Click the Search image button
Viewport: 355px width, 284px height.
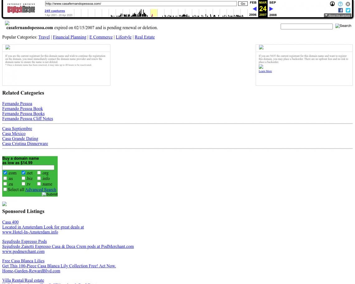343,26
